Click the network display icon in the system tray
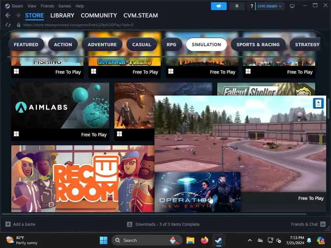331x248 pixels. click(x=270, y=240)
